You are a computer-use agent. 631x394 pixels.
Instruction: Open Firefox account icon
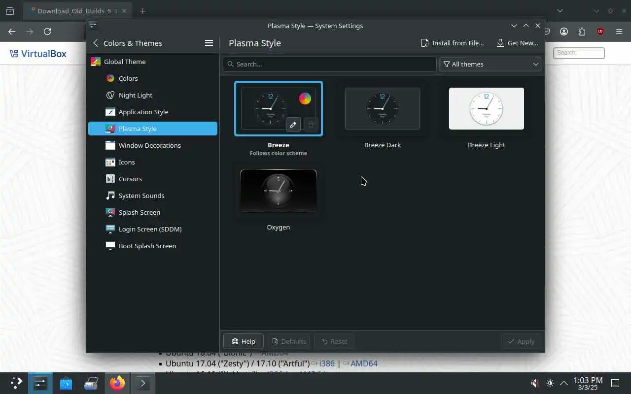pyautogui.click(x=564, y=32)
